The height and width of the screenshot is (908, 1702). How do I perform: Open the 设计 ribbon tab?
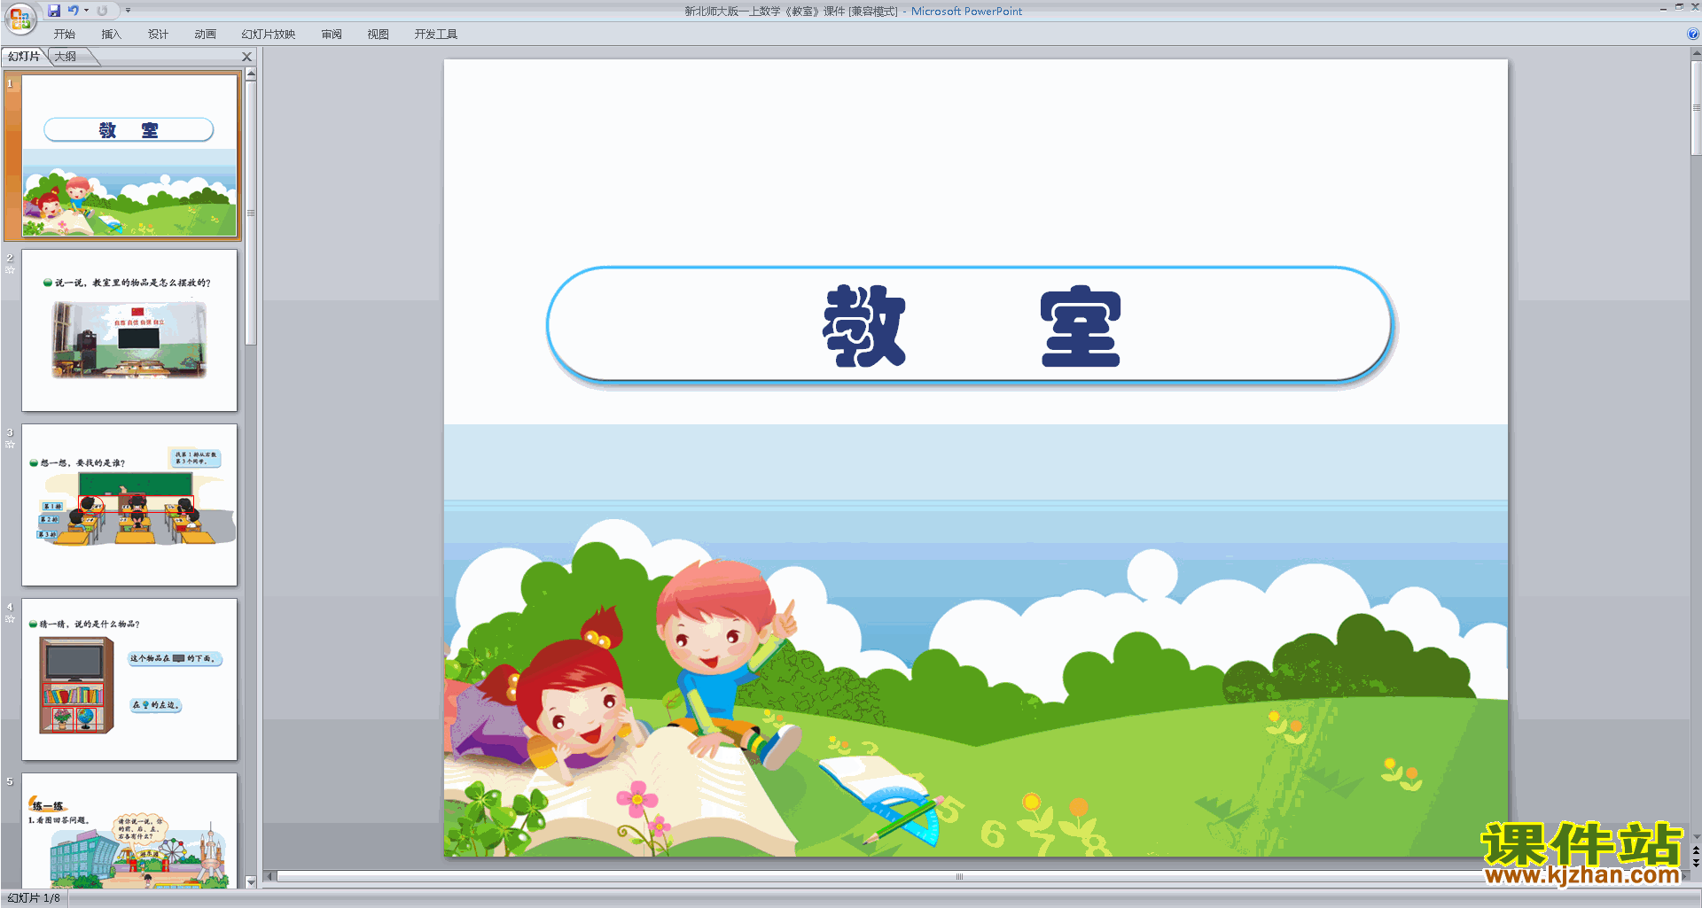158,35
